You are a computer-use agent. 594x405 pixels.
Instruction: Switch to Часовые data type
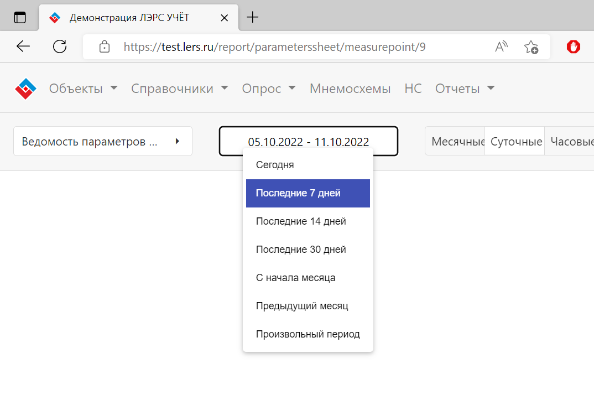click(571, 142)
